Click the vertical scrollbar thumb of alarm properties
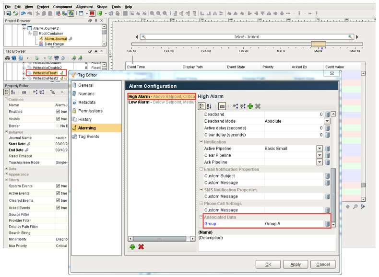 pyautogui.click(x=333, y=195)
